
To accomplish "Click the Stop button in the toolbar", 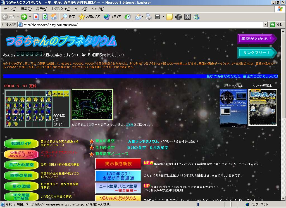I will pyautogui.click(x=36, y=17).
